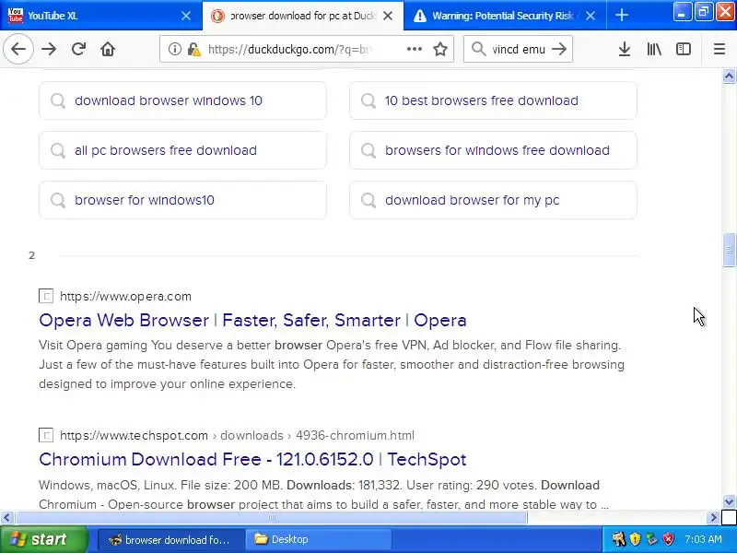This screenshot has height=553, width=737.
Task: Go back to the previous page
Action: pyautogui.click(x=18, y=49)
